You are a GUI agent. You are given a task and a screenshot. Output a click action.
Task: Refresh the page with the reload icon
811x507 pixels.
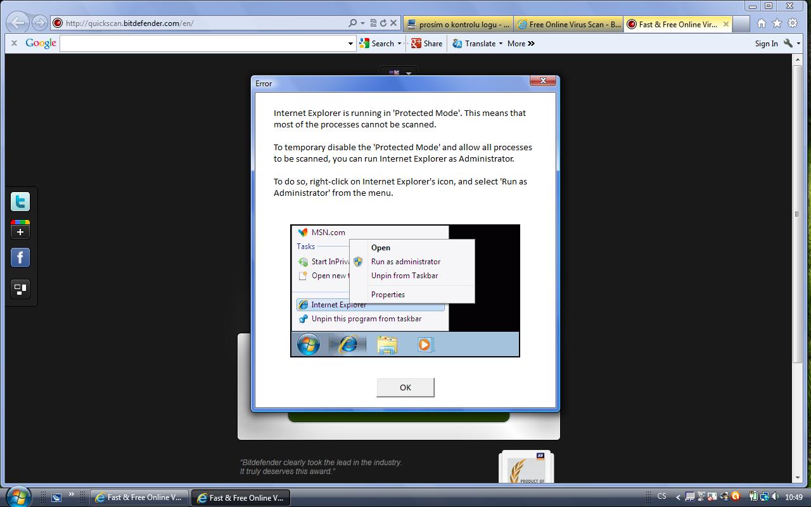tap(383, 23)
